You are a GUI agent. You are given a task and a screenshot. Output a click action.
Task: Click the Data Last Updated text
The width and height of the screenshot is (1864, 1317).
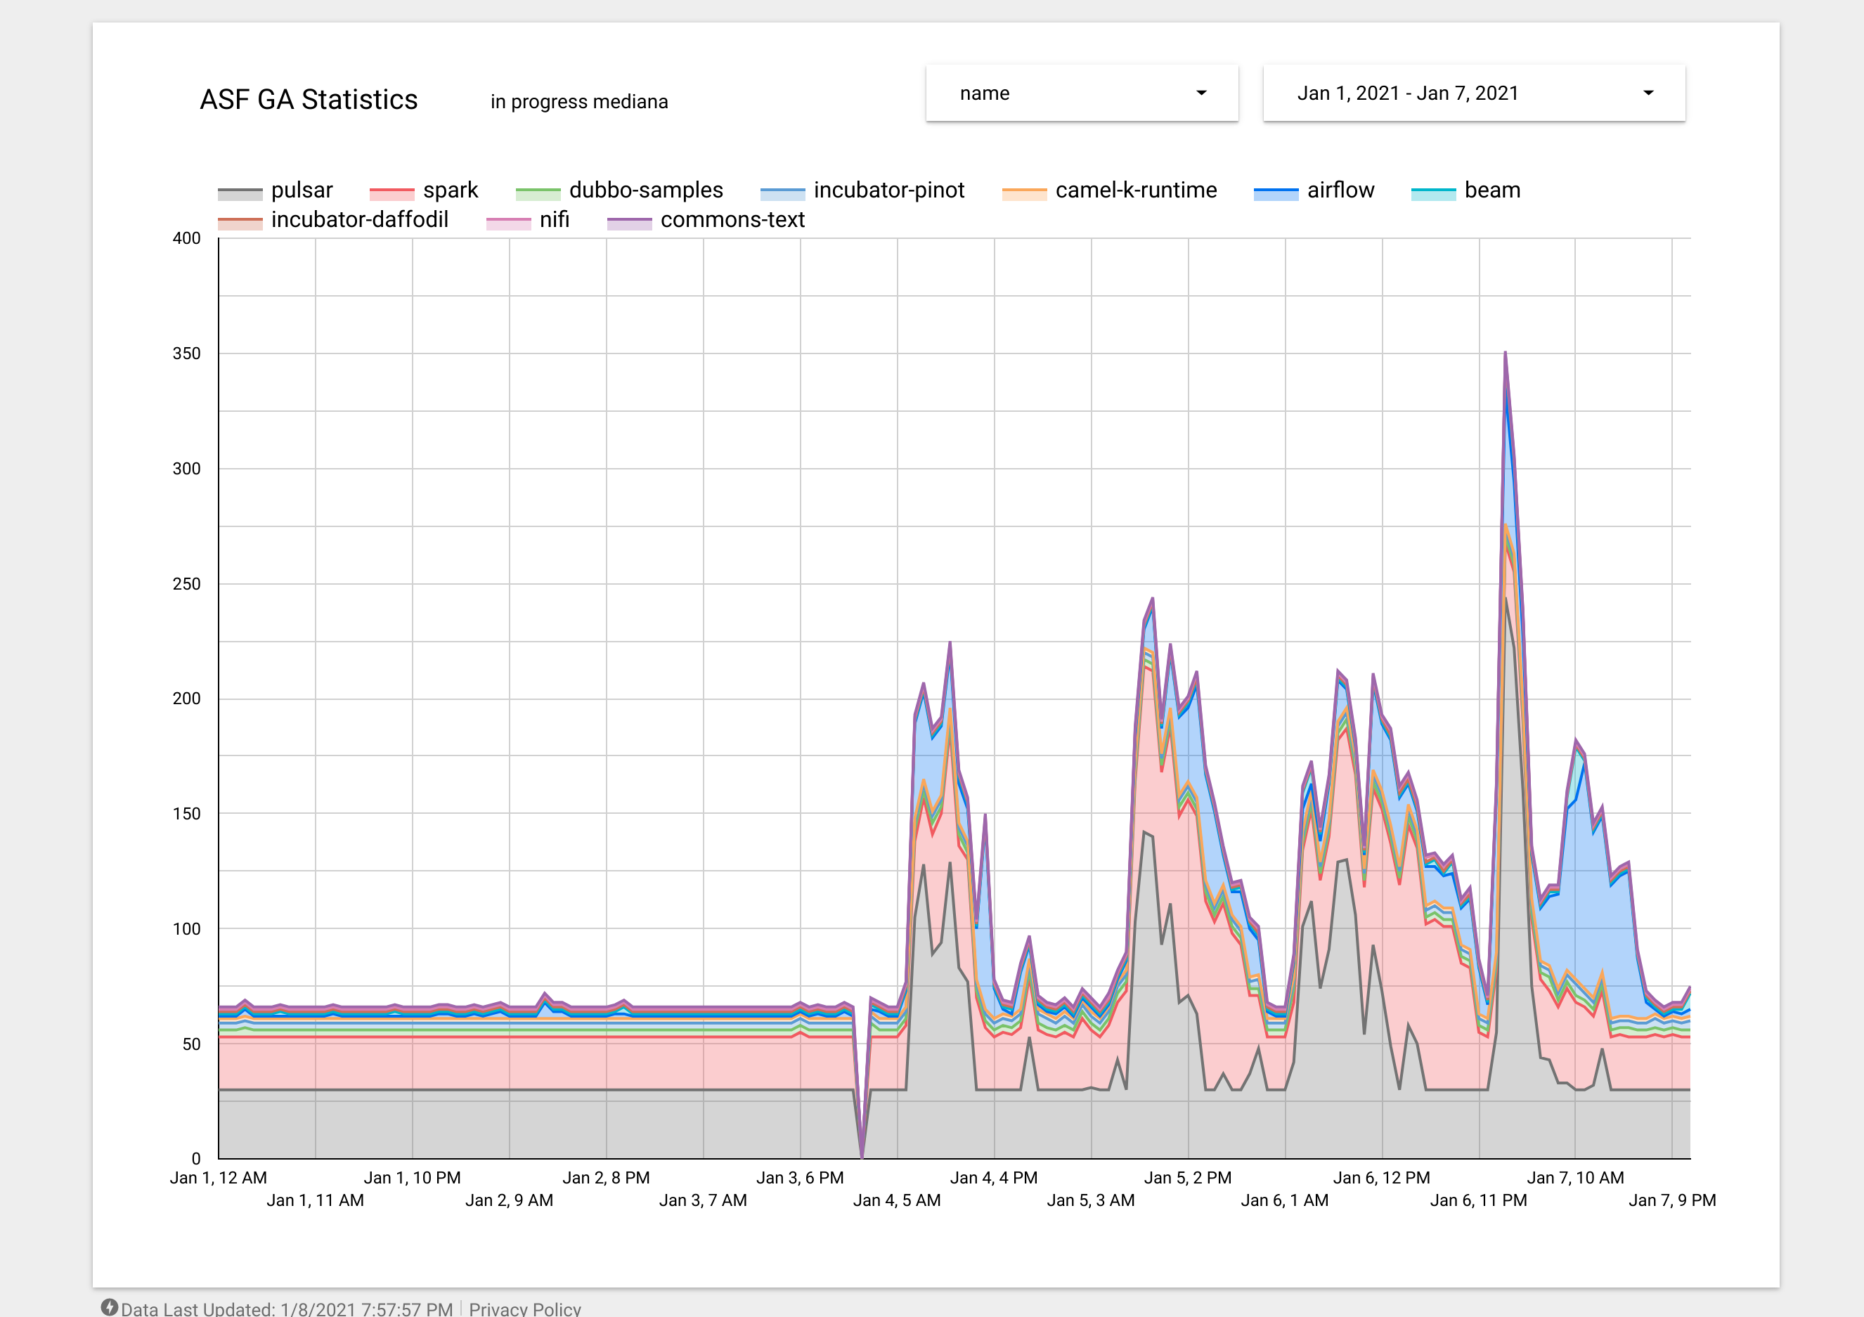coord(287,1308)
